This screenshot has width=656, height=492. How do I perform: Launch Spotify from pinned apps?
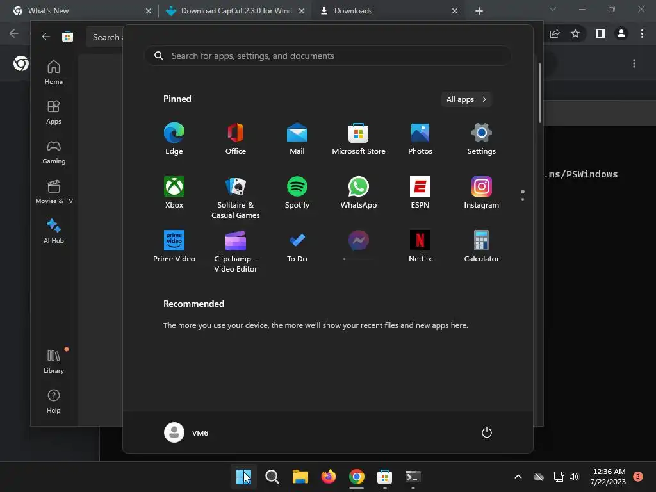pos(297,192)
